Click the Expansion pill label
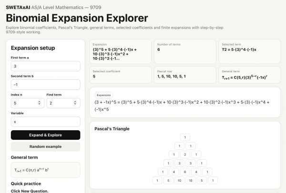The width and height of the screenshot is (286, 193). click(103, 95)
